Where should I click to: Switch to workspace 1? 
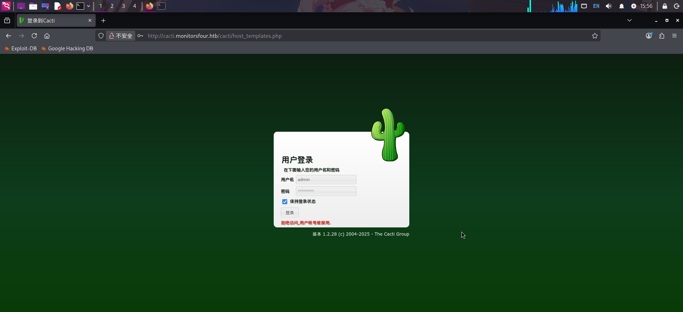pyautogui.click(x=101, y=6)
